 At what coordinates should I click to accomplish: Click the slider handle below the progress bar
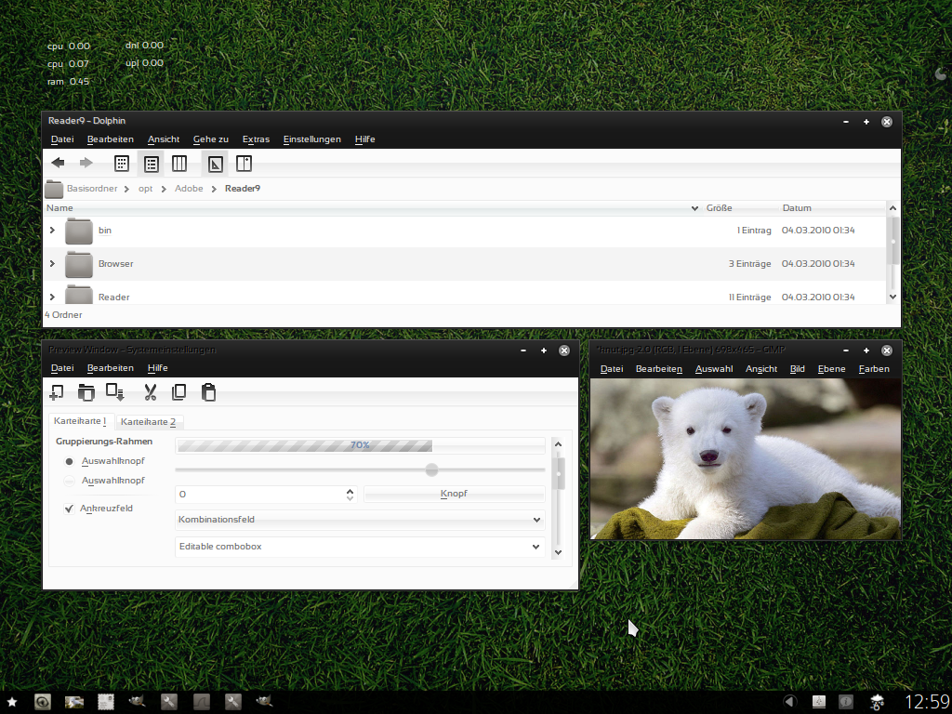pos(431,469)
